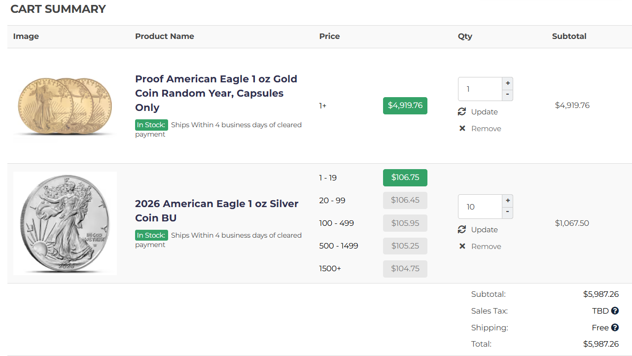Increase silver coin quantity with plus button
632x356 pixels.
click(x=508, y=201)
